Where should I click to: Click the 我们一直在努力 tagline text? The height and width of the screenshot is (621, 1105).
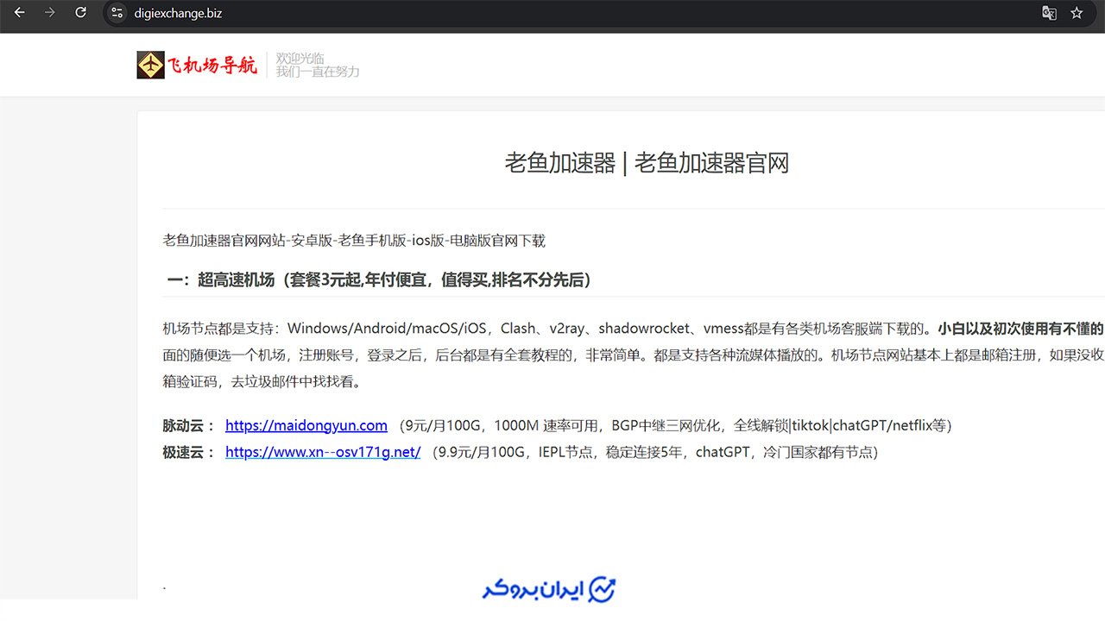click(318, 72)
